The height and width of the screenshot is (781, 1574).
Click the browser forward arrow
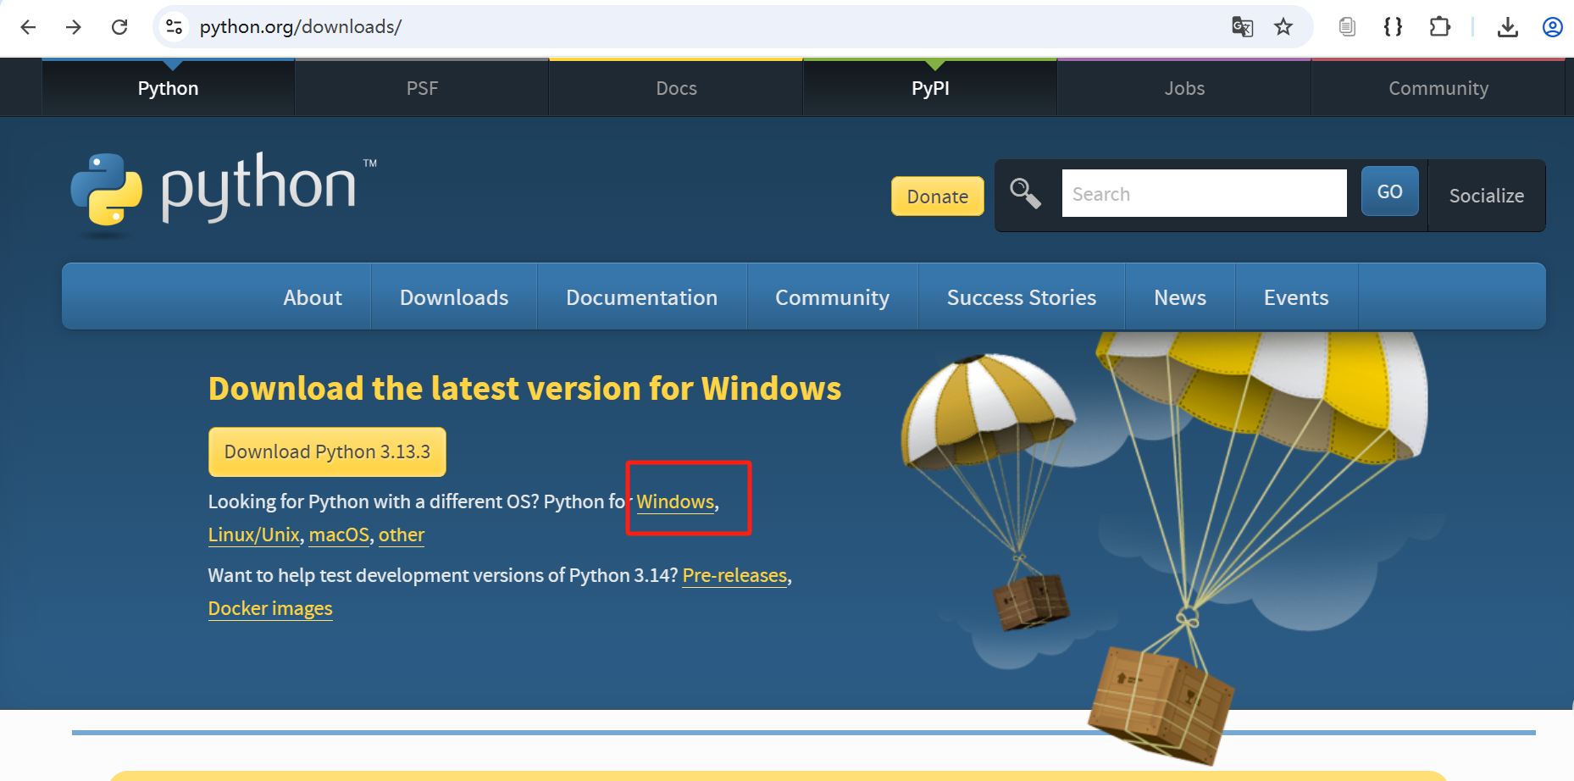point(74,27)
